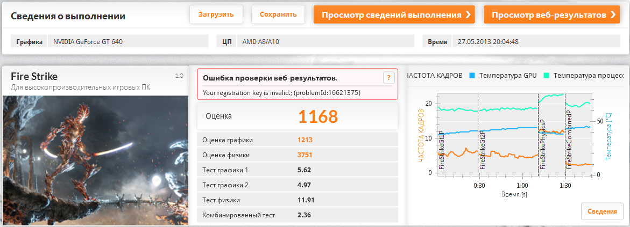Click the physics score value 3751

[x=305, y=155]
